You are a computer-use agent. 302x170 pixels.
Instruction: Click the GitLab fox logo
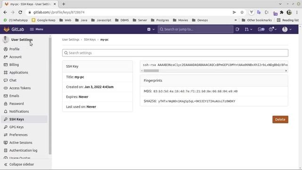7,29
